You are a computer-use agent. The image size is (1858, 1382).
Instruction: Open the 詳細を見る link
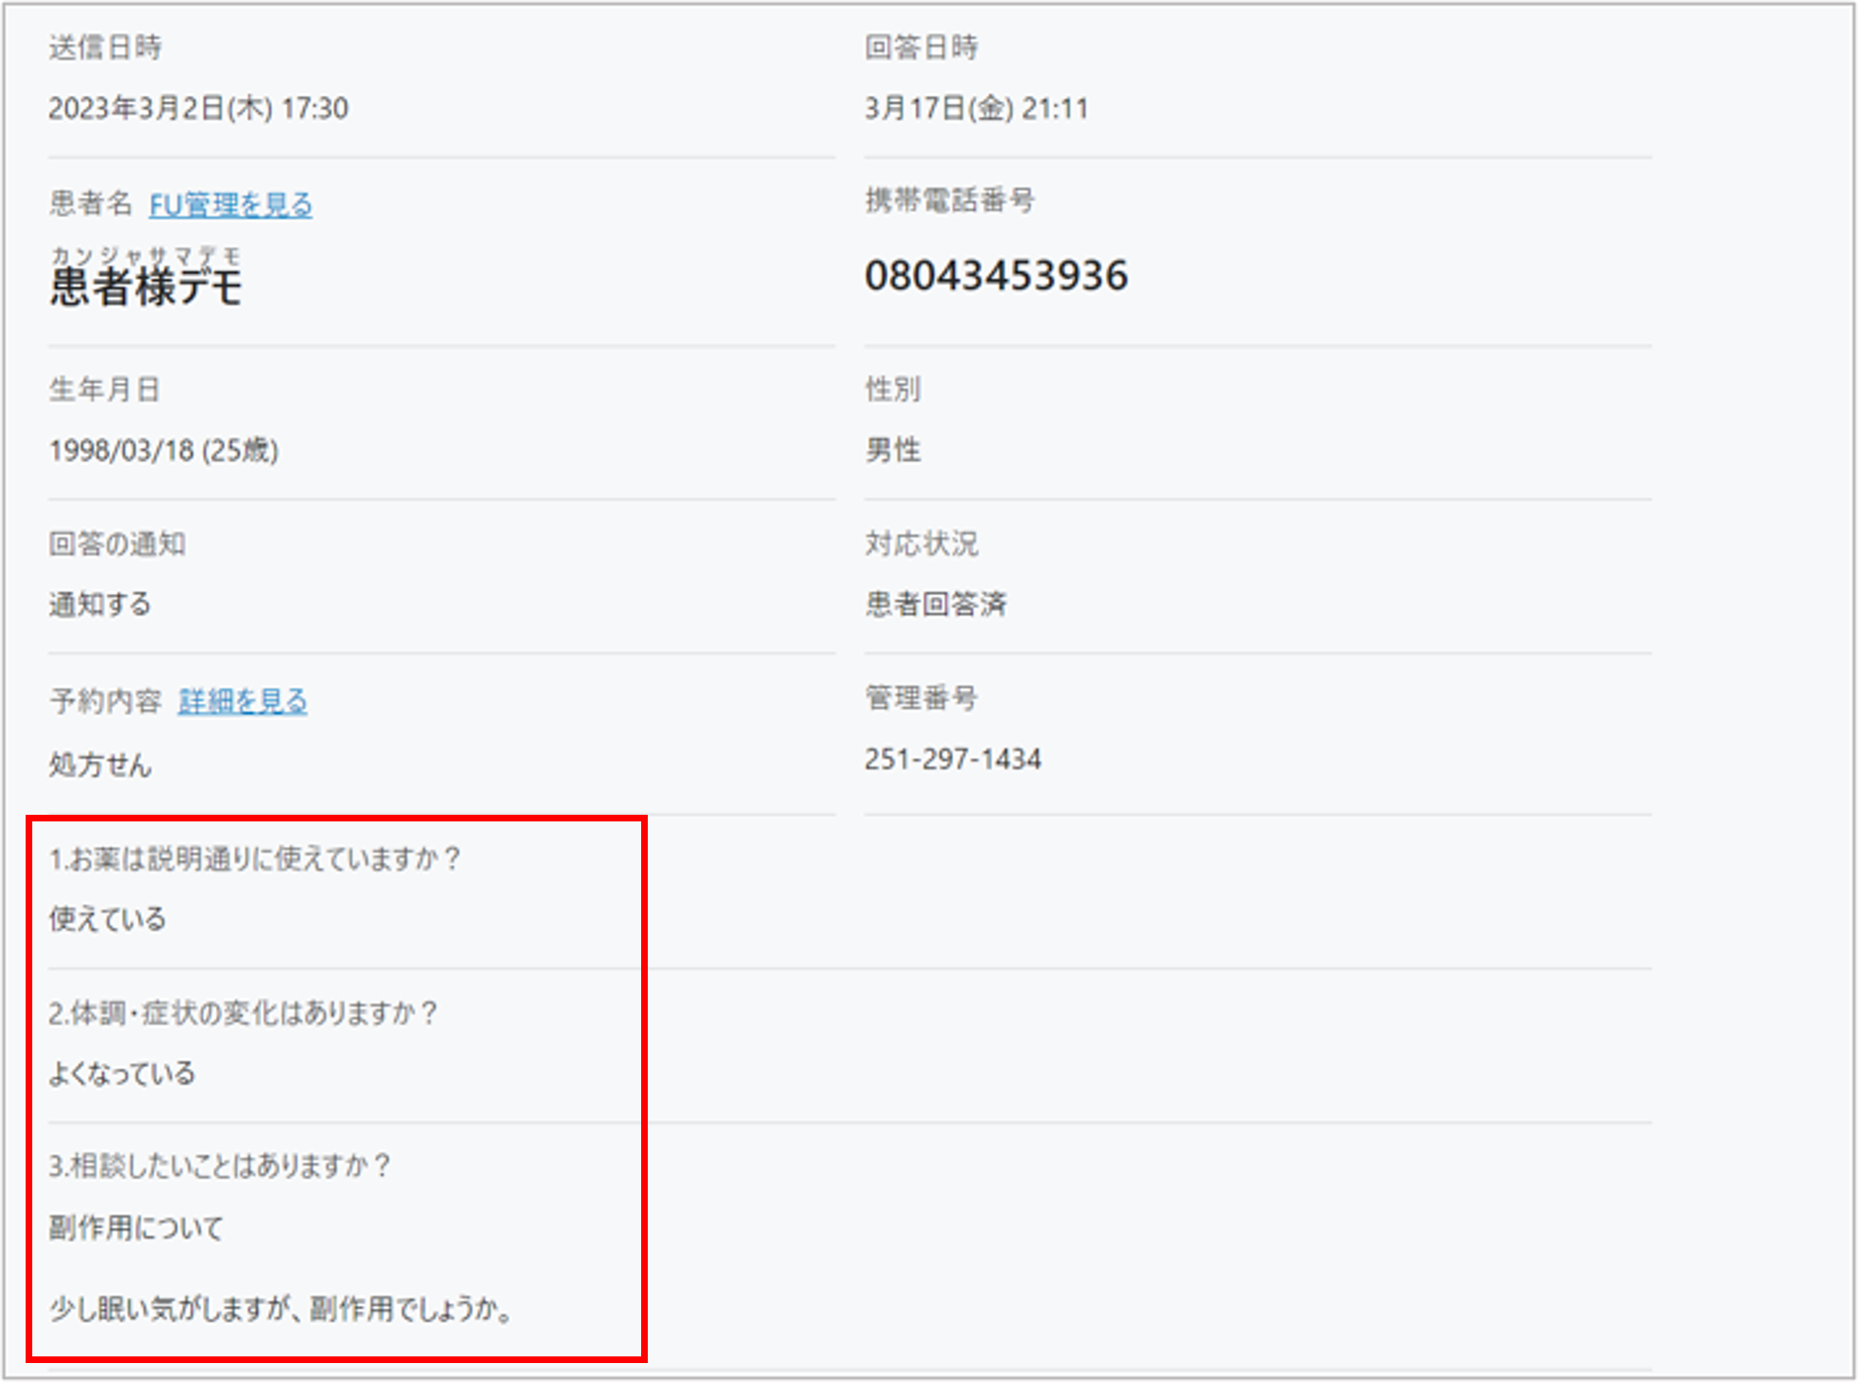click(243, 701)
